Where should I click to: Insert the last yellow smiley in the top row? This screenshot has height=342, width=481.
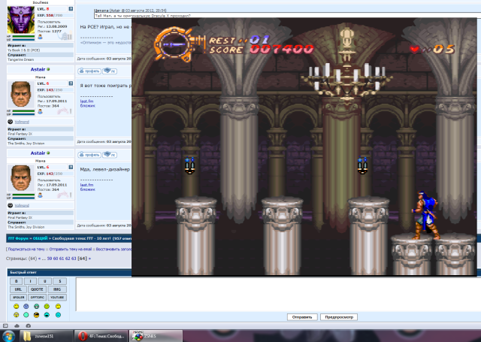(x=58, y=306)
